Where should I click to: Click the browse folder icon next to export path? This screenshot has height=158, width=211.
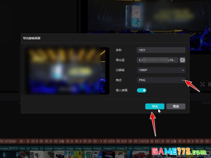click(x=183, y=60)
